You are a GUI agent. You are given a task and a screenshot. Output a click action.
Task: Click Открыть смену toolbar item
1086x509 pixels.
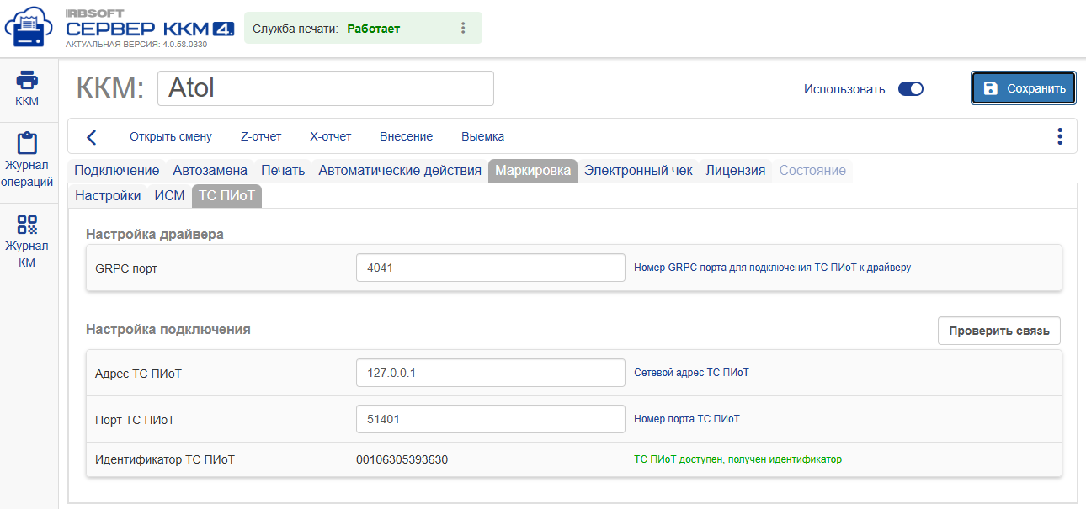point(171,136)
